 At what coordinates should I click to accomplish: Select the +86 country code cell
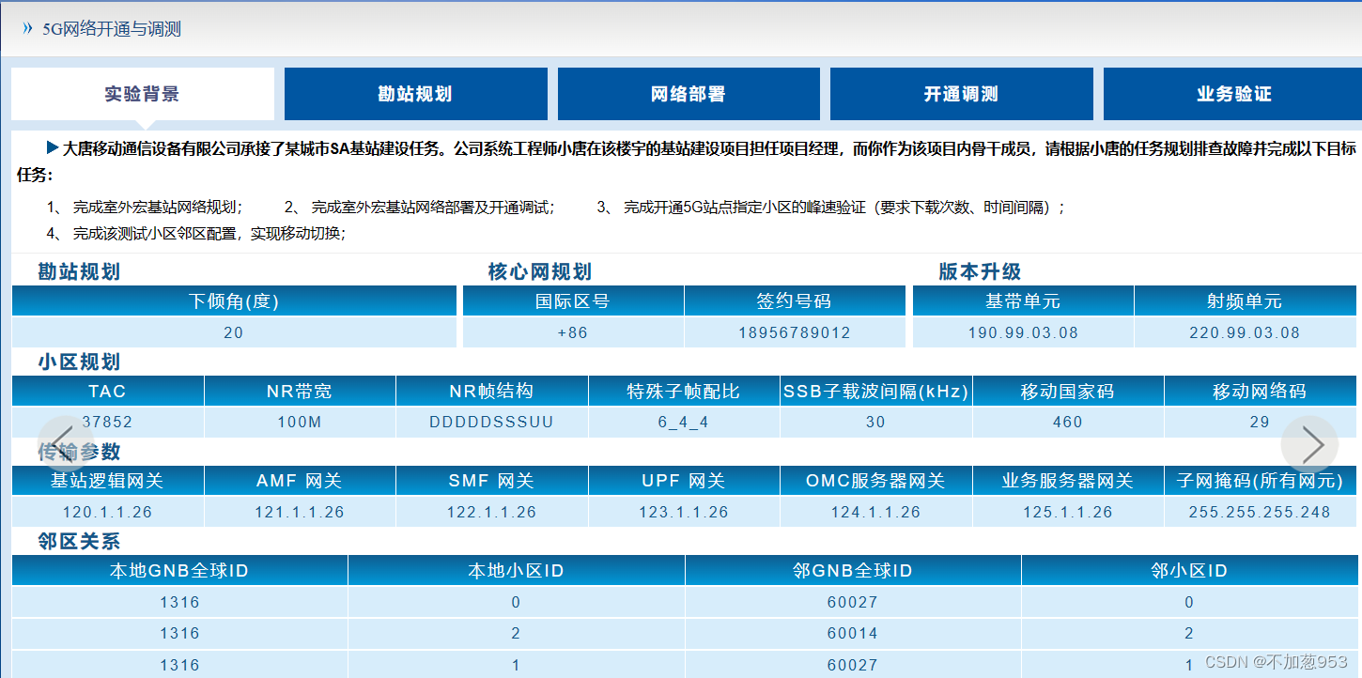[x=573, y=332]
